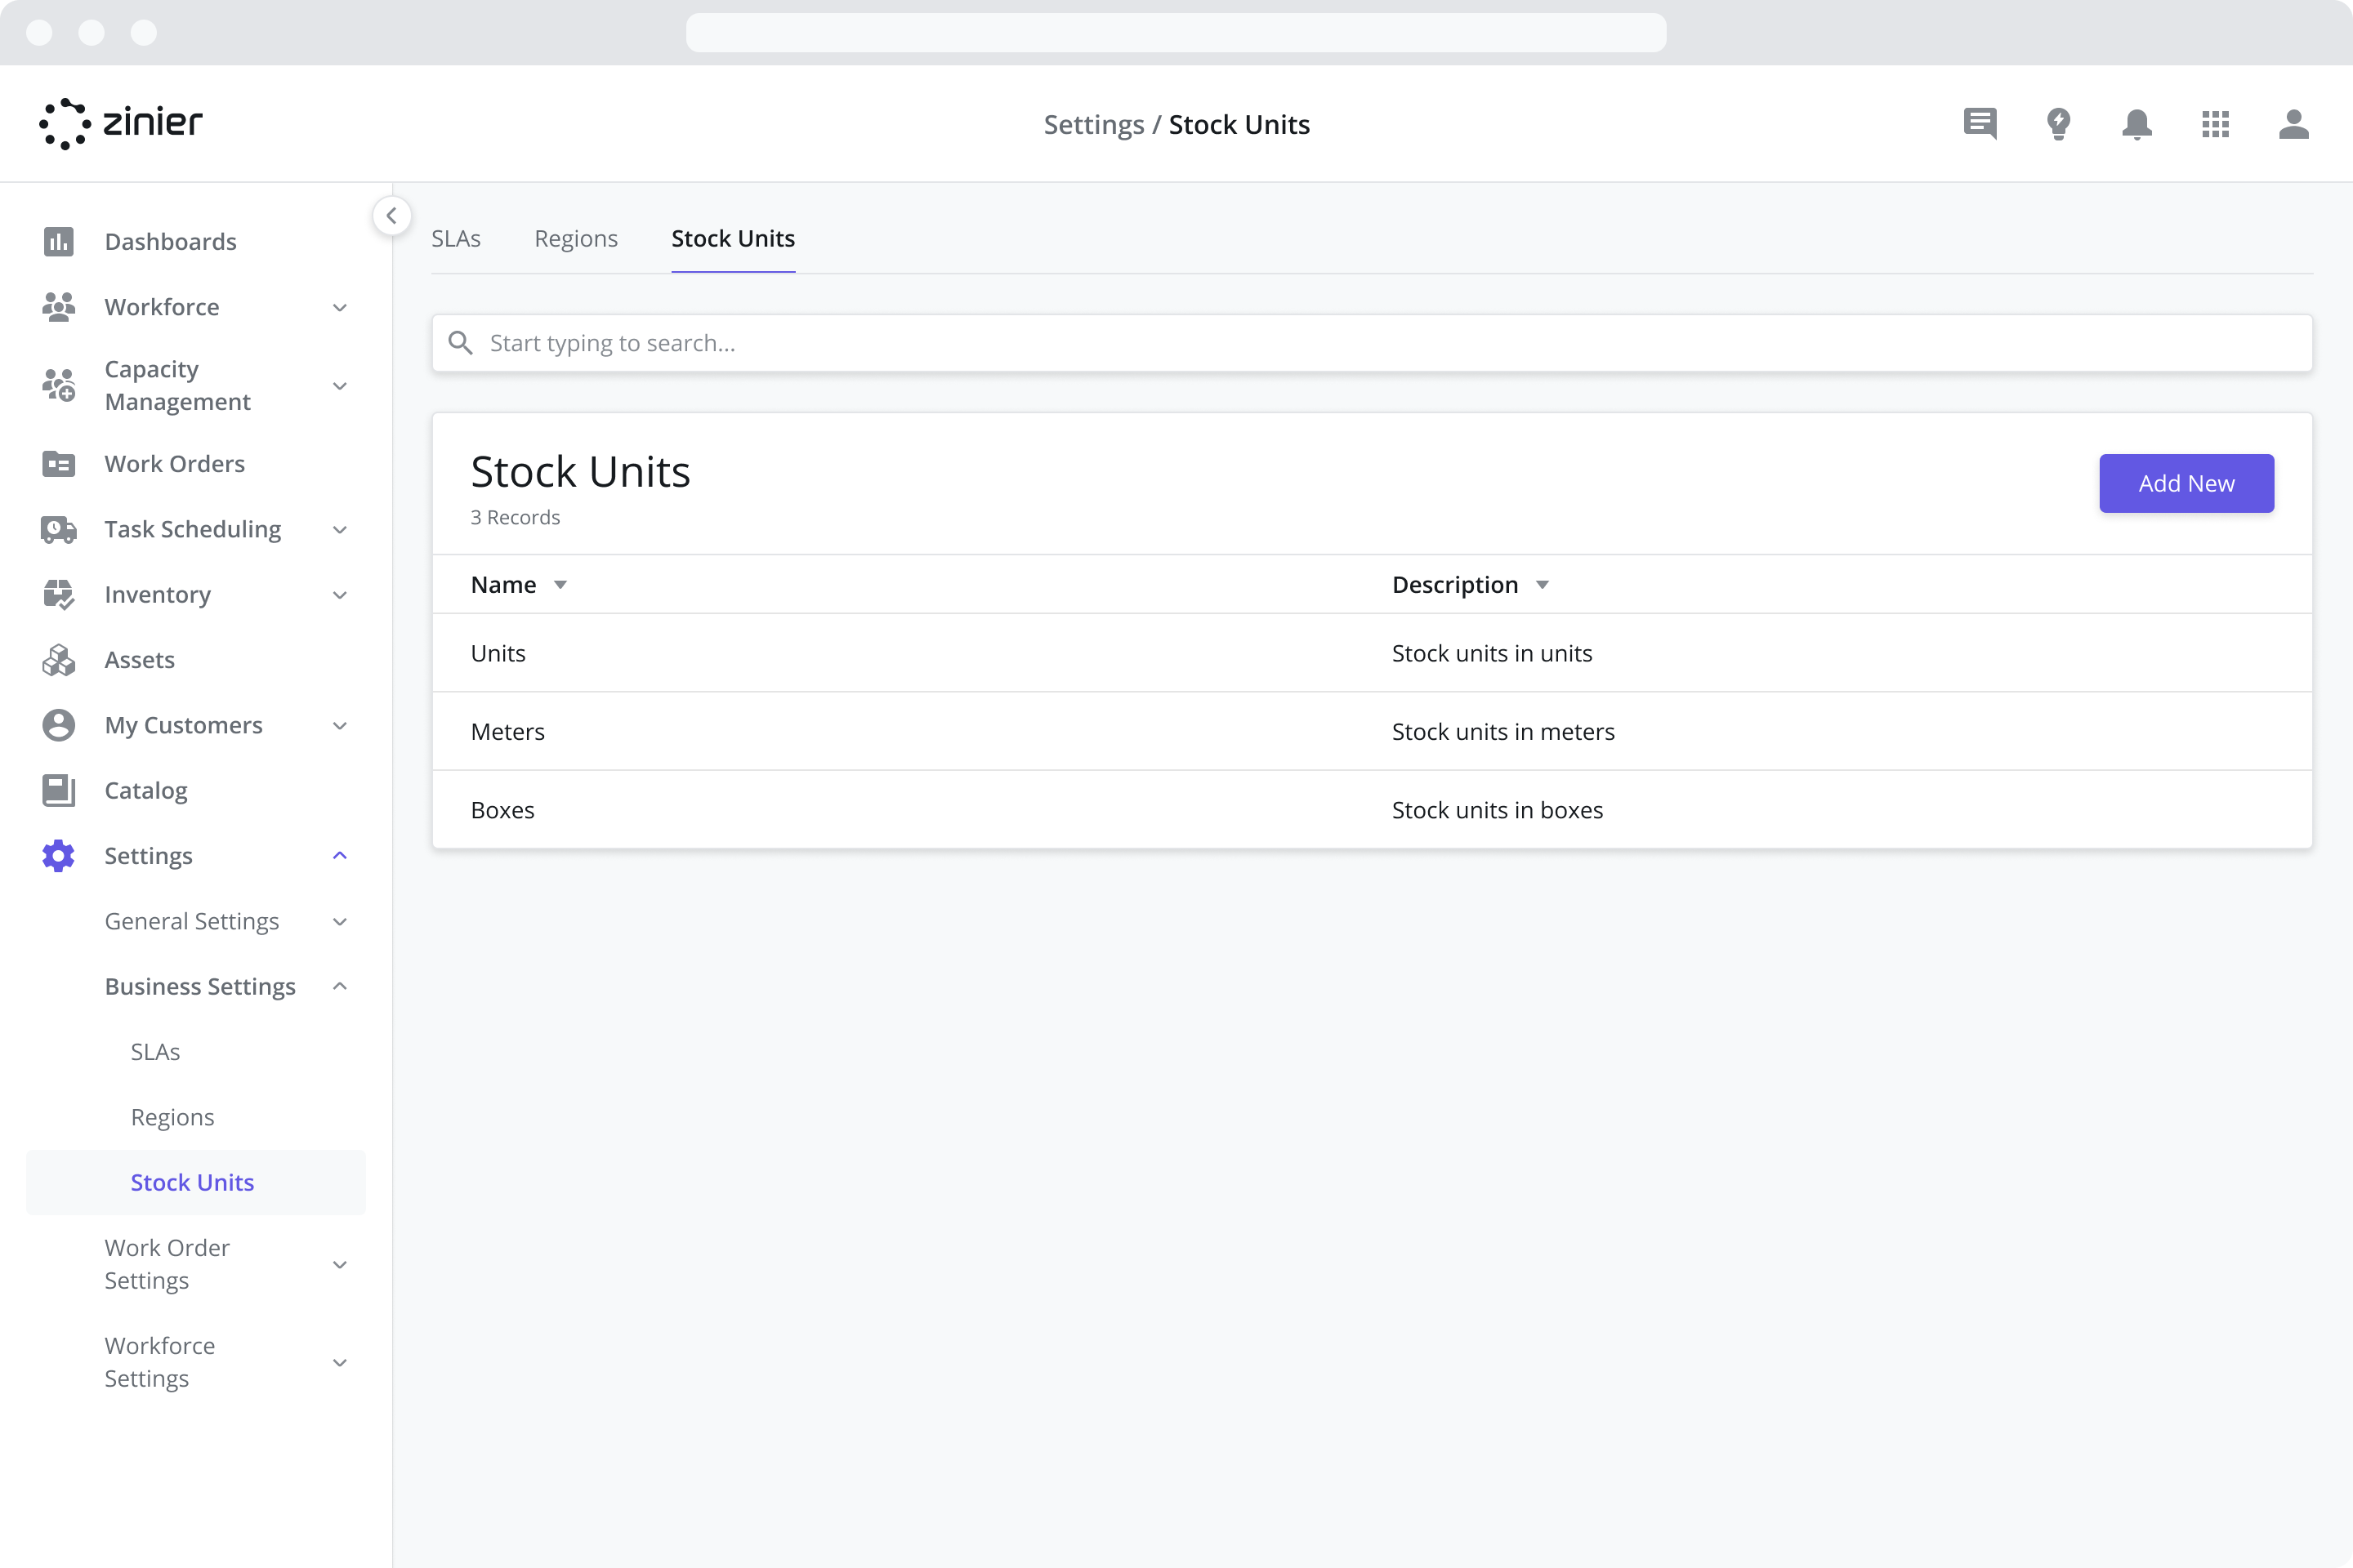Open Work Orders page
Viewport: 2353px width, 1568px height.
pos(175,464)
